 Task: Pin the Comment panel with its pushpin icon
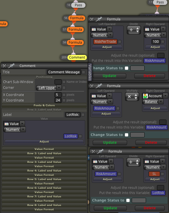[11, 66]
